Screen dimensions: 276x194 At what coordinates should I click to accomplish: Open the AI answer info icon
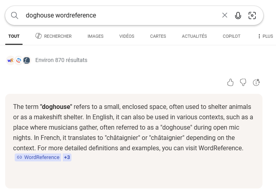(256, 82)
